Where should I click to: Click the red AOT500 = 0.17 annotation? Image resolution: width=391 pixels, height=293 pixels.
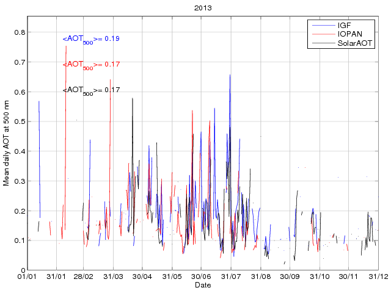[x=91, y=65]
